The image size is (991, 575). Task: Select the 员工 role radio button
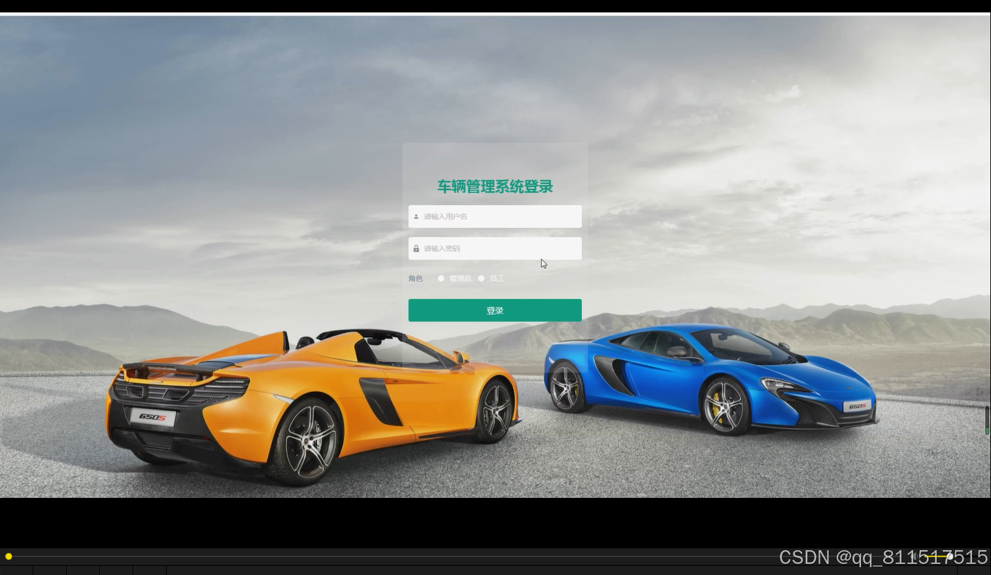click(482, 278)
